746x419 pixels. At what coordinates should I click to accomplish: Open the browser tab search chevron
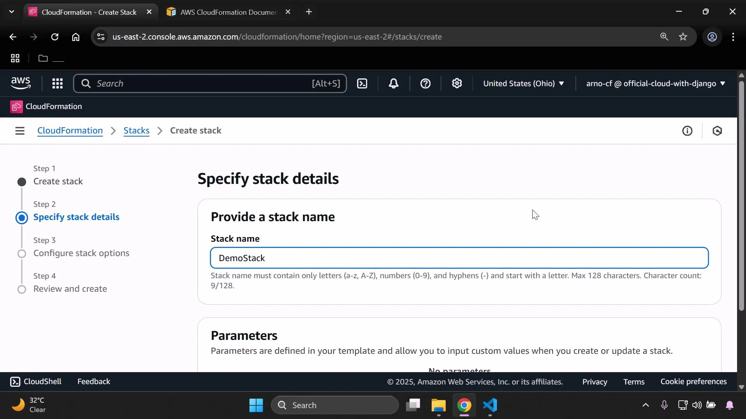coord(11,12)
